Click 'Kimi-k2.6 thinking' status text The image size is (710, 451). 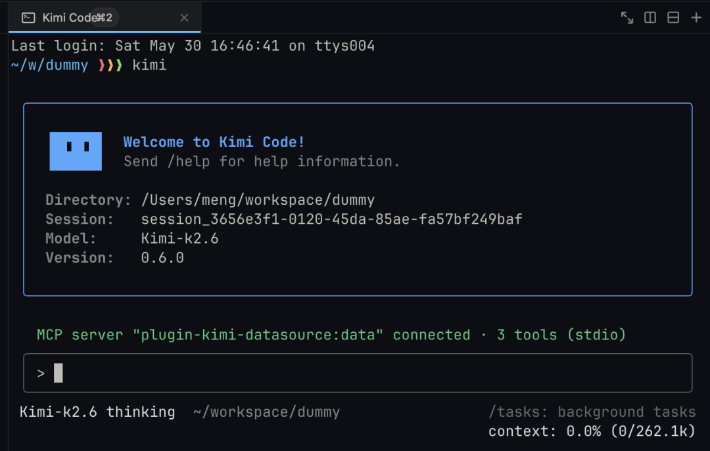tap(97, 412)
